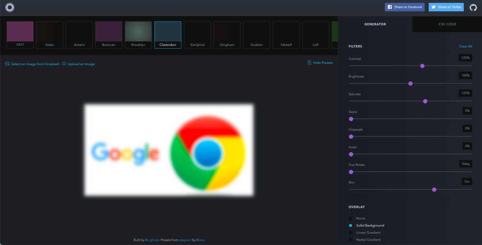This screenshot has height=245, width=482.
Task: Click the aperture logo icon at top left
Action: click(x=10, y=8)
